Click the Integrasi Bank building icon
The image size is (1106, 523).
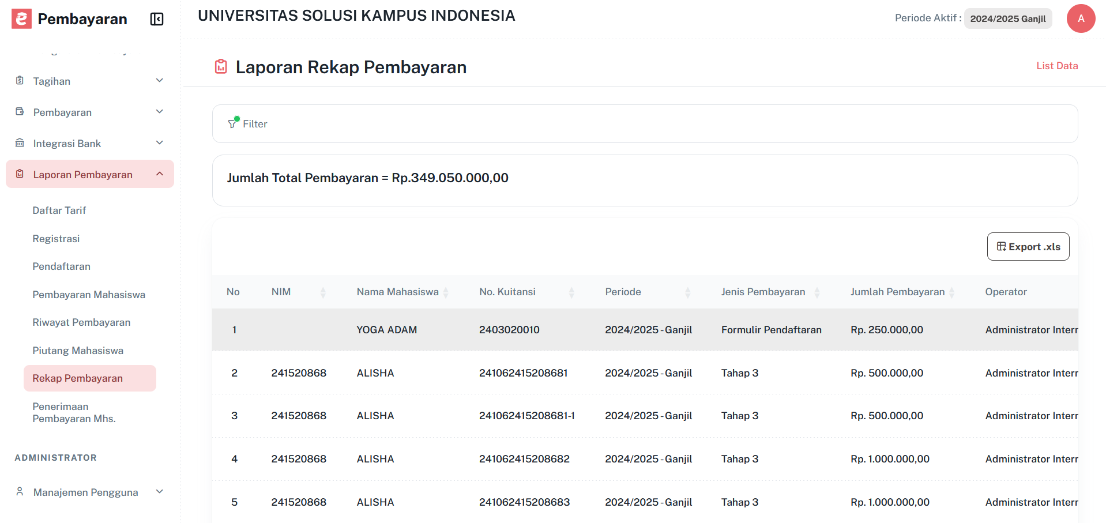pyautogui.click(x=20, y=143)
